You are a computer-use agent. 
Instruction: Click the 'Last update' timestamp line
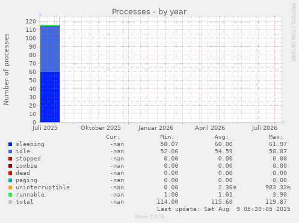(x=224, y=209)
